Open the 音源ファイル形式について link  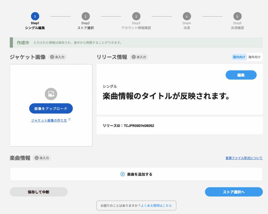(244, 158)
